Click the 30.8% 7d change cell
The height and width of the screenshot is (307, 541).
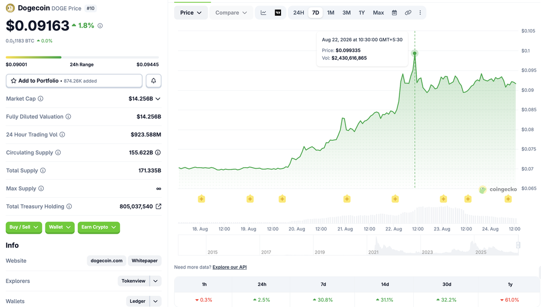coord(323,300)
